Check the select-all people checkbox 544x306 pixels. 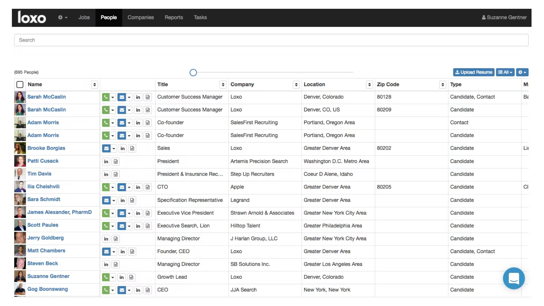pyautogui.click(x=20, y=84)
